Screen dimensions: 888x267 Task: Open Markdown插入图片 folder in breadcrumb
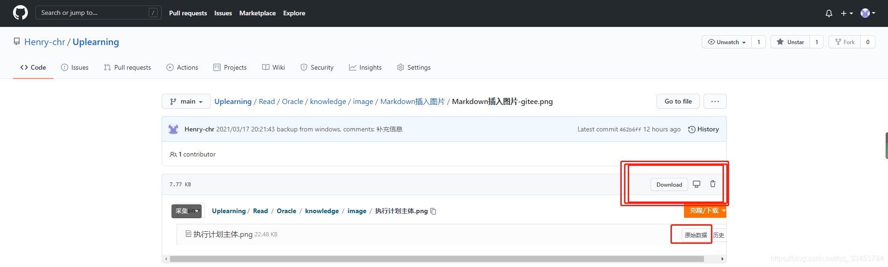coord(413,101)
